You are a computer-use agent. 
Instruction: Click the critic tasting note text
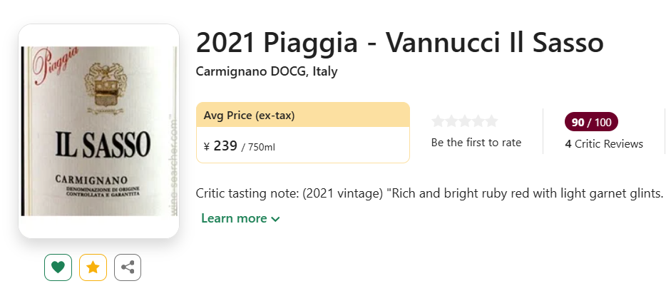(x=429, y=193)
